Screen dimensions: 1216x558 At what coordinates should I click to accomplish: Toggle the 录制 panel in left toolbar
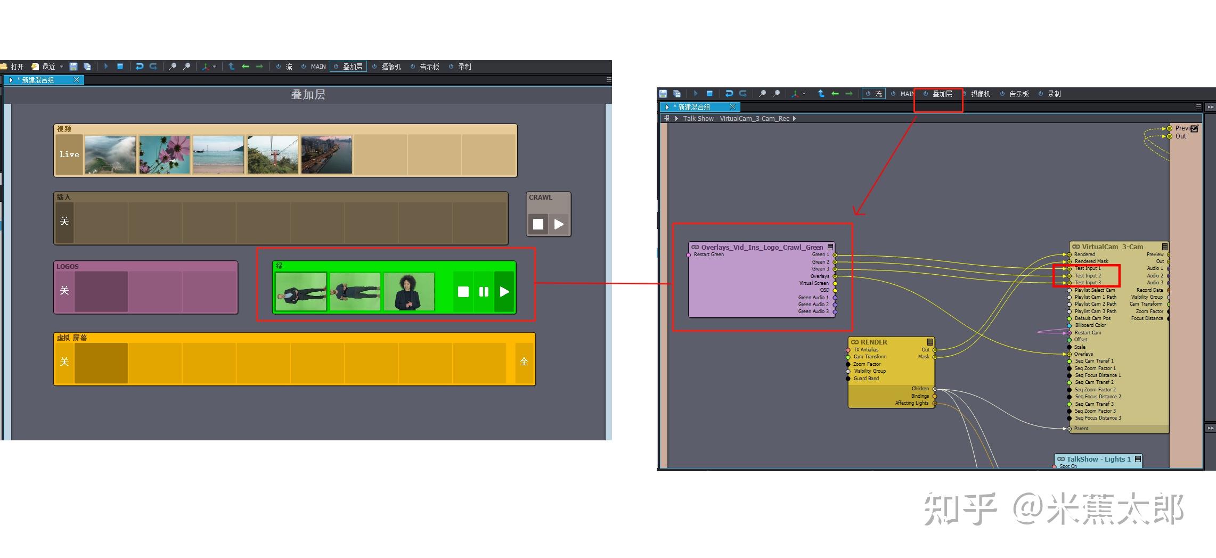click(460, 67)
